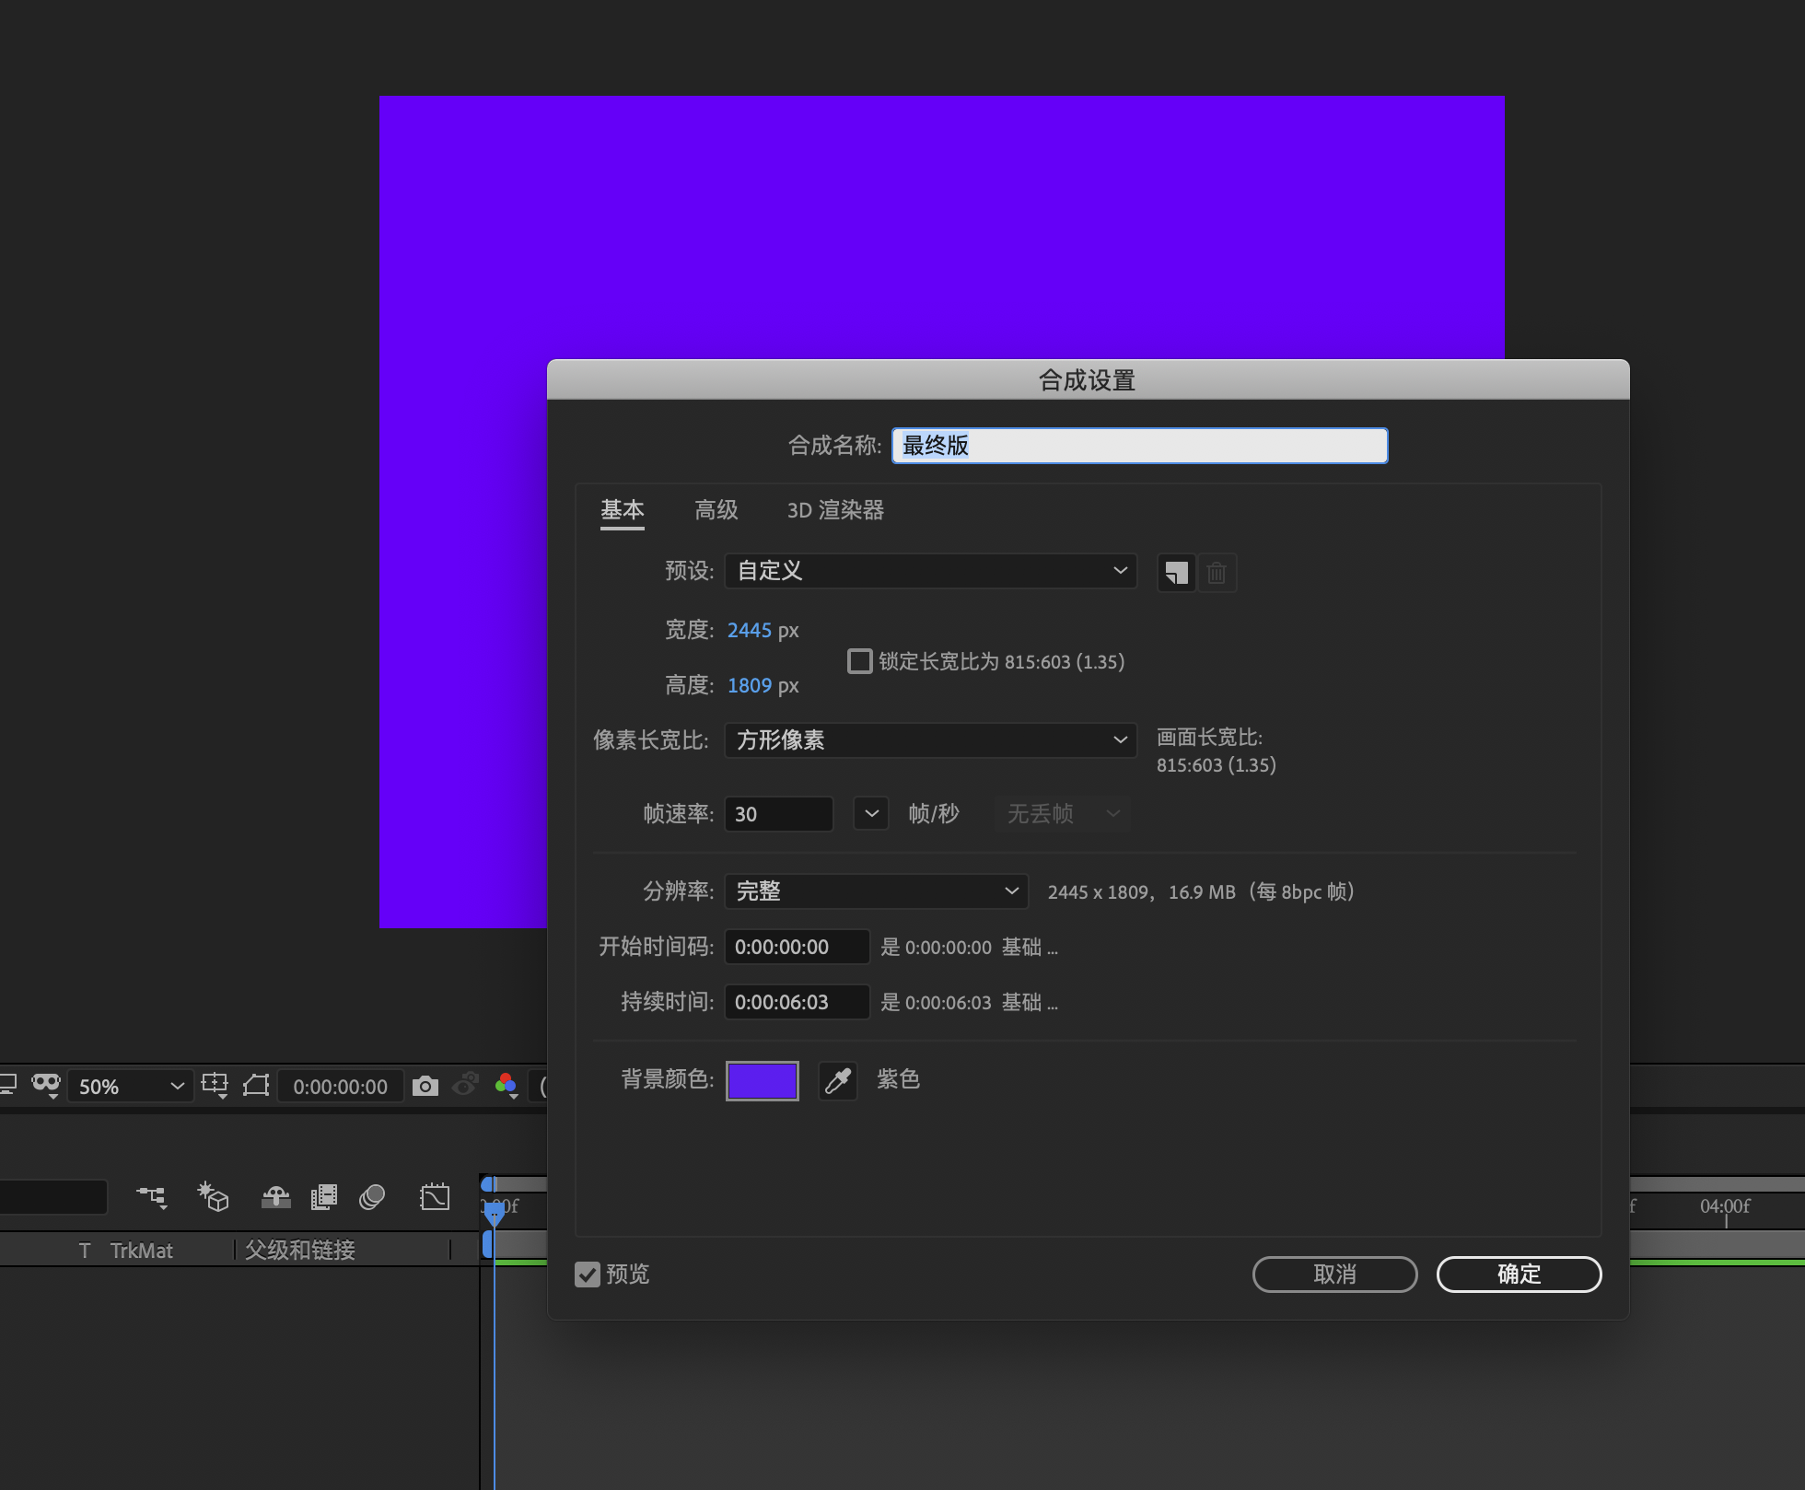Click the monitor icon in viewer bar
1805x1490 pixels.
[x=8, y=1084]
